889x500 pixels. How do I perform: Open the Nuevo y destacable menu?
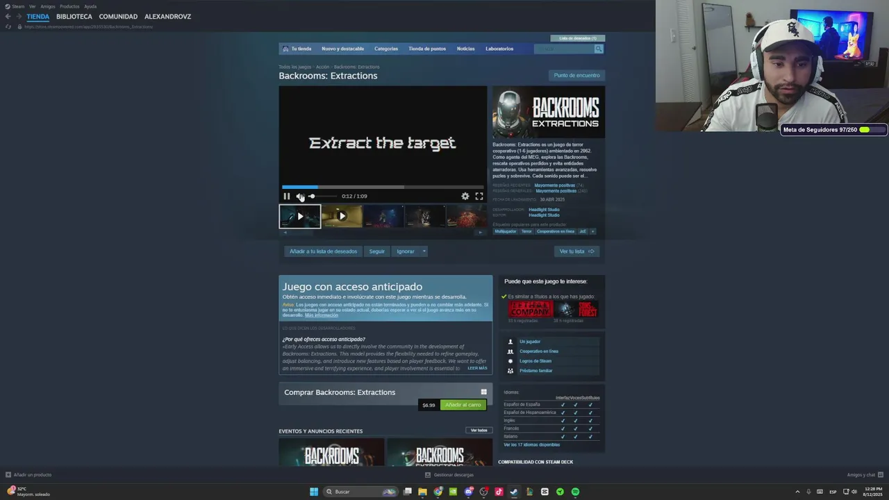(342, 49)
